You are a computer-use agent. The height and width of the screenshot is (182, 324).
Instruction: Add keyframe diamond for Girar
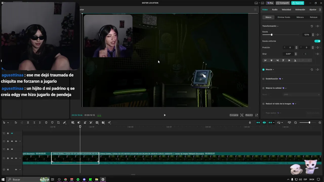318,54
